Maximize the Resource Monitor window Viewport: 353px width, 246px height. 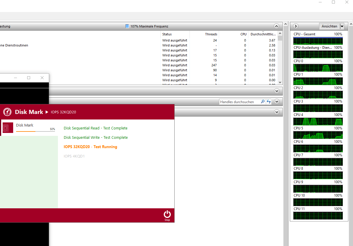(333, 2)
